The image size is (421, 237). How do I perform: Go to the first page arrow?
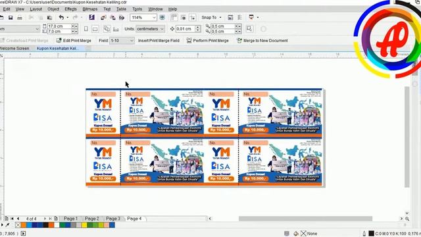tap(12, 219)
